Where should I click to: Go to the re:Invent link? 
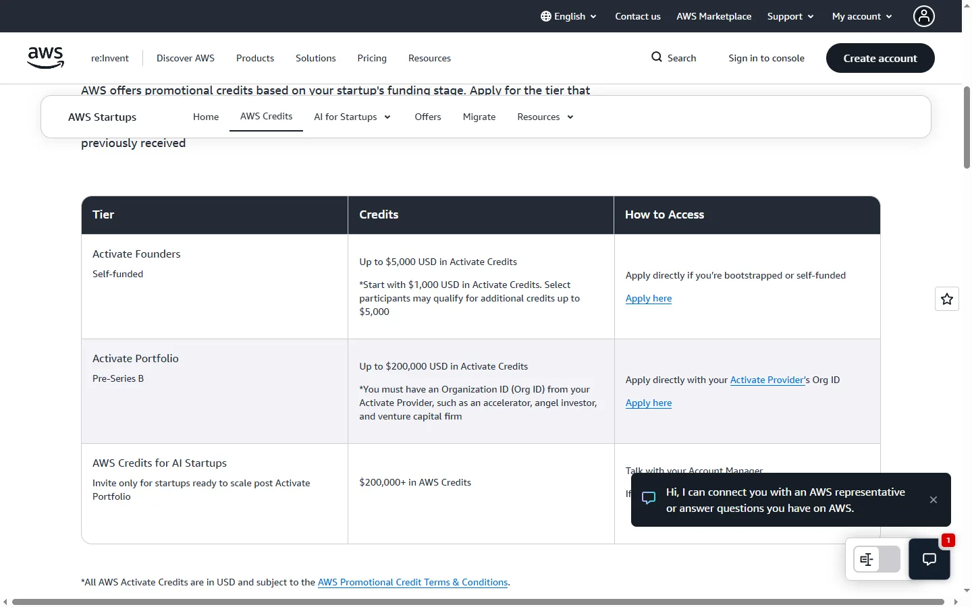[x=110, y=58]
